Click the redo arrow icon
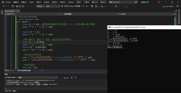The height and width of the screenshot is (93, 181). point(32,6)
